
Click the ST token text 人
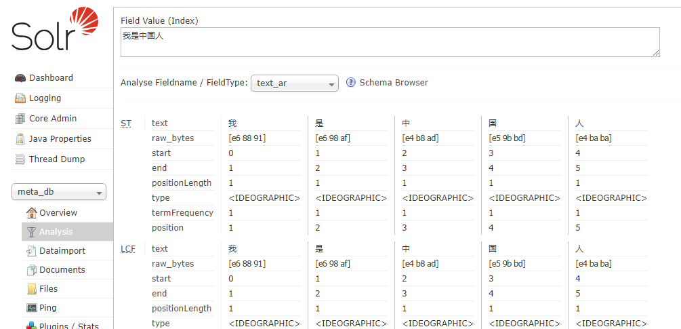[x=580, y=123]
